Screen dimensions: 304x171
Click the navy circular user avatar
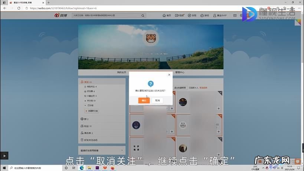pos(136,125)
